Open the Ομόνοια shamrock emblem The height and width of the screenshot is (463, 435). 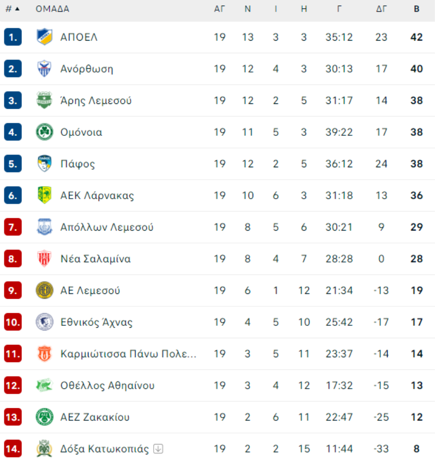[x=44, y=131]
